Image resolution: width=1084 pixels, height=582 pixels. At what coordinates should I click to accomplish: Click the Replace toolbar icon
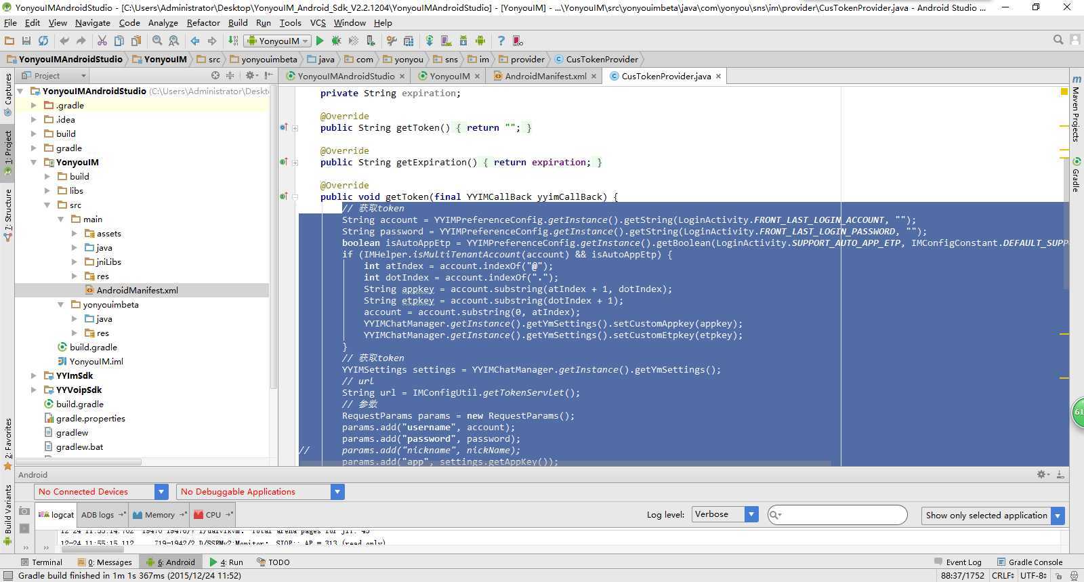[x=174, y=41]
